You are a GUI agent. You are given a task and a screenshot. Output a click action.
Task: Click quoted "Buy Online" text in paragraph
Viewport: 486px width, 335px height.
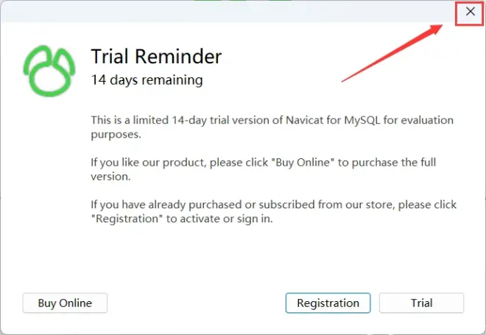point(303,163)
